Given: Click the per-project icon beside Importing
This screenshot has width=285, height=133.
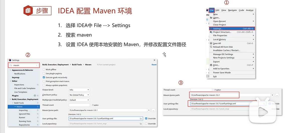Looking at the screenshot, I should [38, 110].
